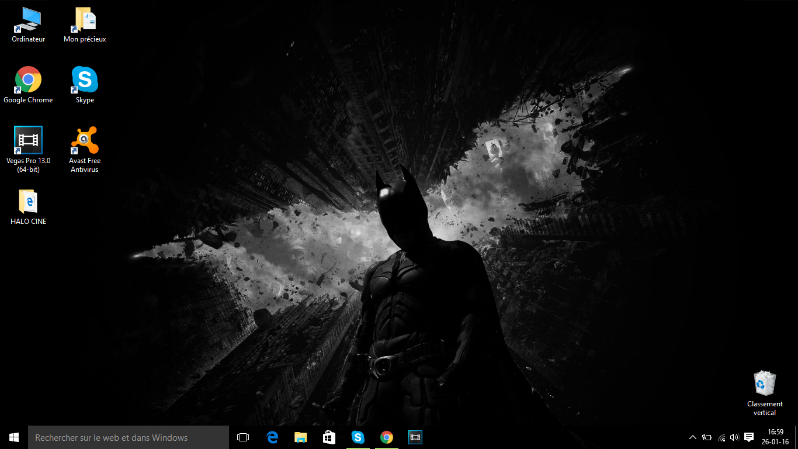Open the Windows Store from the taskbar
Image resolution: width=798 pixels, height=449 pixels.
coord(329,437)
